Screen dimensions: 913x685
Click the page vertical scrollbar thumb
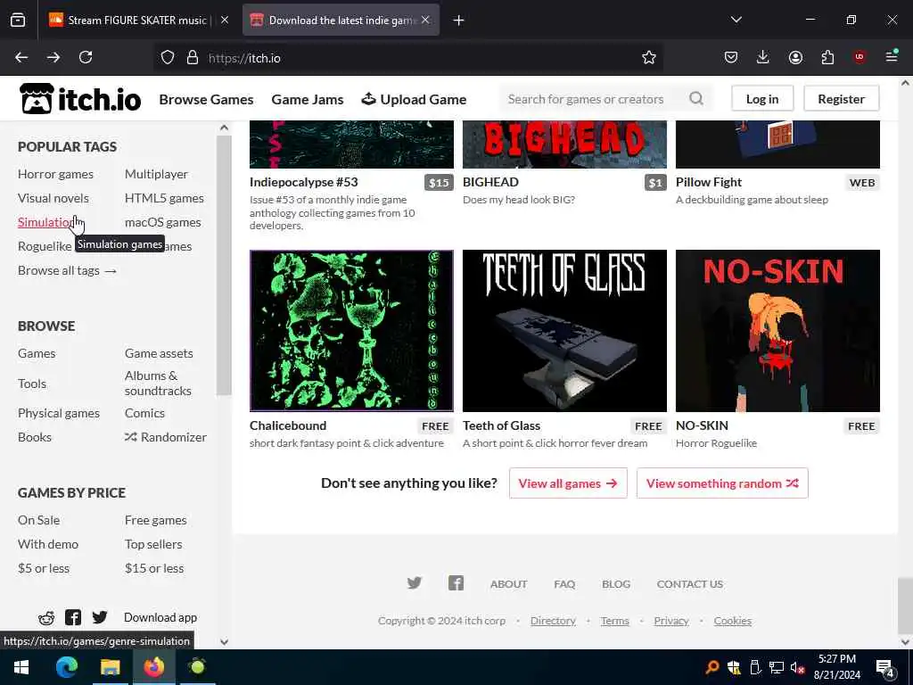(905, 606)
